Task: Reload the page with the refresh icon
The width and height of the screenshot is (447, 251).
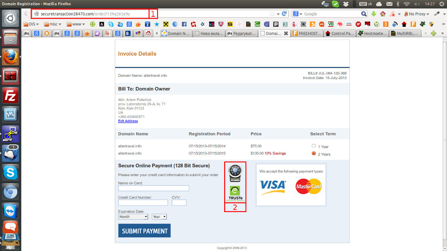Action: pyautogui.click(x=284, y=14)
